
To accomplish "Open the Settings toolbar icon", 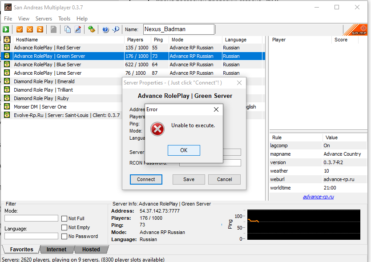I will coord(92,29).
